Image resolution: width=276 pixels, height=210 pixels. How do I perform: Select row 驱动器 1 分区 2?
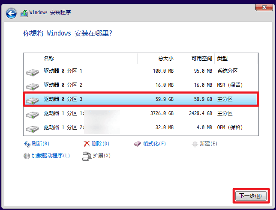click(141, 127)
